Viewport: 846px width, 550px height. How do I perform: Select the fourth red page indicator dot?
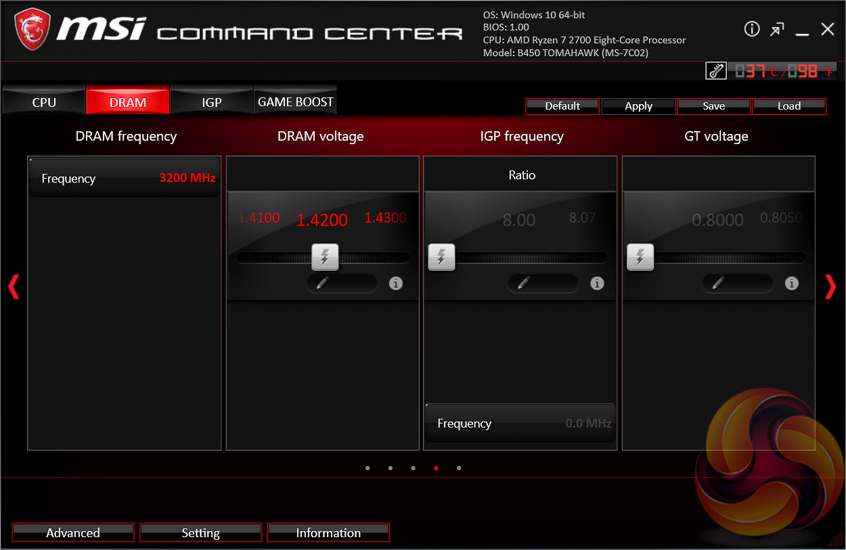[436, 467]
